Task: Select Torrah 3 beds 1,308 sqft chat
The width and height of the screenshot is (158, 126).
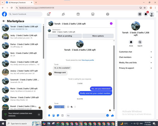Action: click(21, 28)
